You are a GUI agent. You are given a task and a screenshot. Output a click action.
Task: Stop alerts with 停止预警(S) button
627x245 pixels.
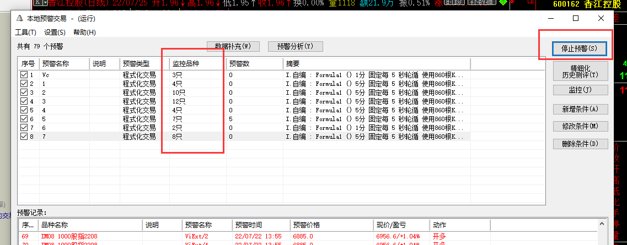pos(579,48)
